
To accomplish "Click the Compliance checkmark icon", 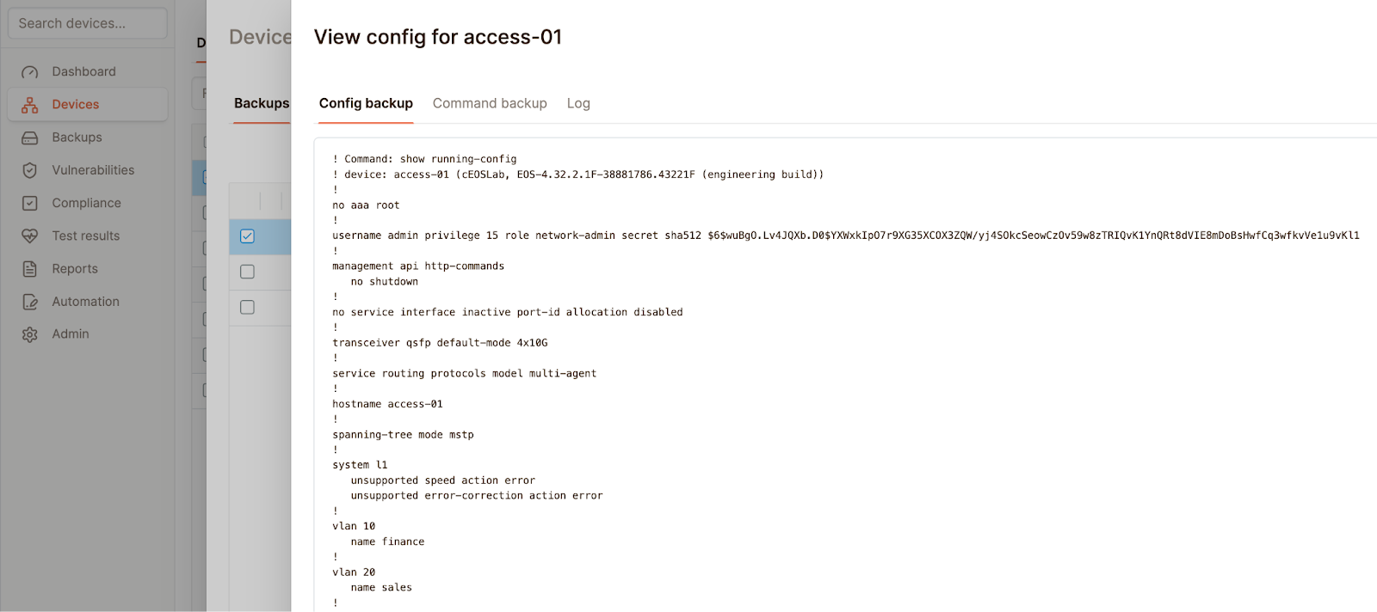I will tap(30, 203).
